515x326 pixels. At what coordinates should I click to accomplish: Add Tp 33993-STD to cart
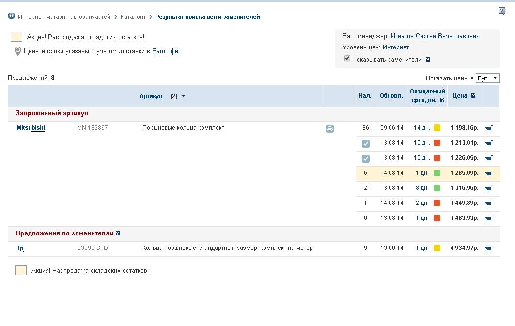[489, 248]
